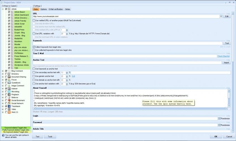The image size is (236, 141).
Task: Click the Directory category icon
Action: [x=9, y=74]
